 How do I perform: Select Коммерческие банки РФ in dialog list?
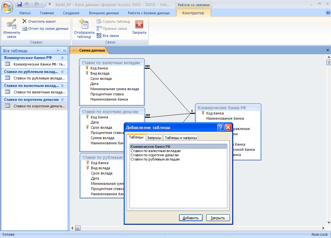point(178,147)
